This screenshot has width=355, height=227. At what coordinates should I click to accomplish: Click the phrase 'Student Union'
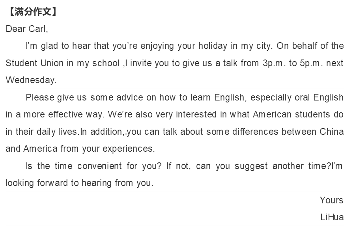(x=34, y=63)
